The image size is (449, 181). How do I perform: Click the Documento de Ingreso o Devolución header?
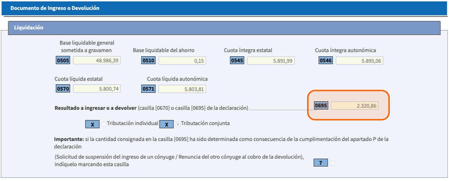[x=224, y=8]
